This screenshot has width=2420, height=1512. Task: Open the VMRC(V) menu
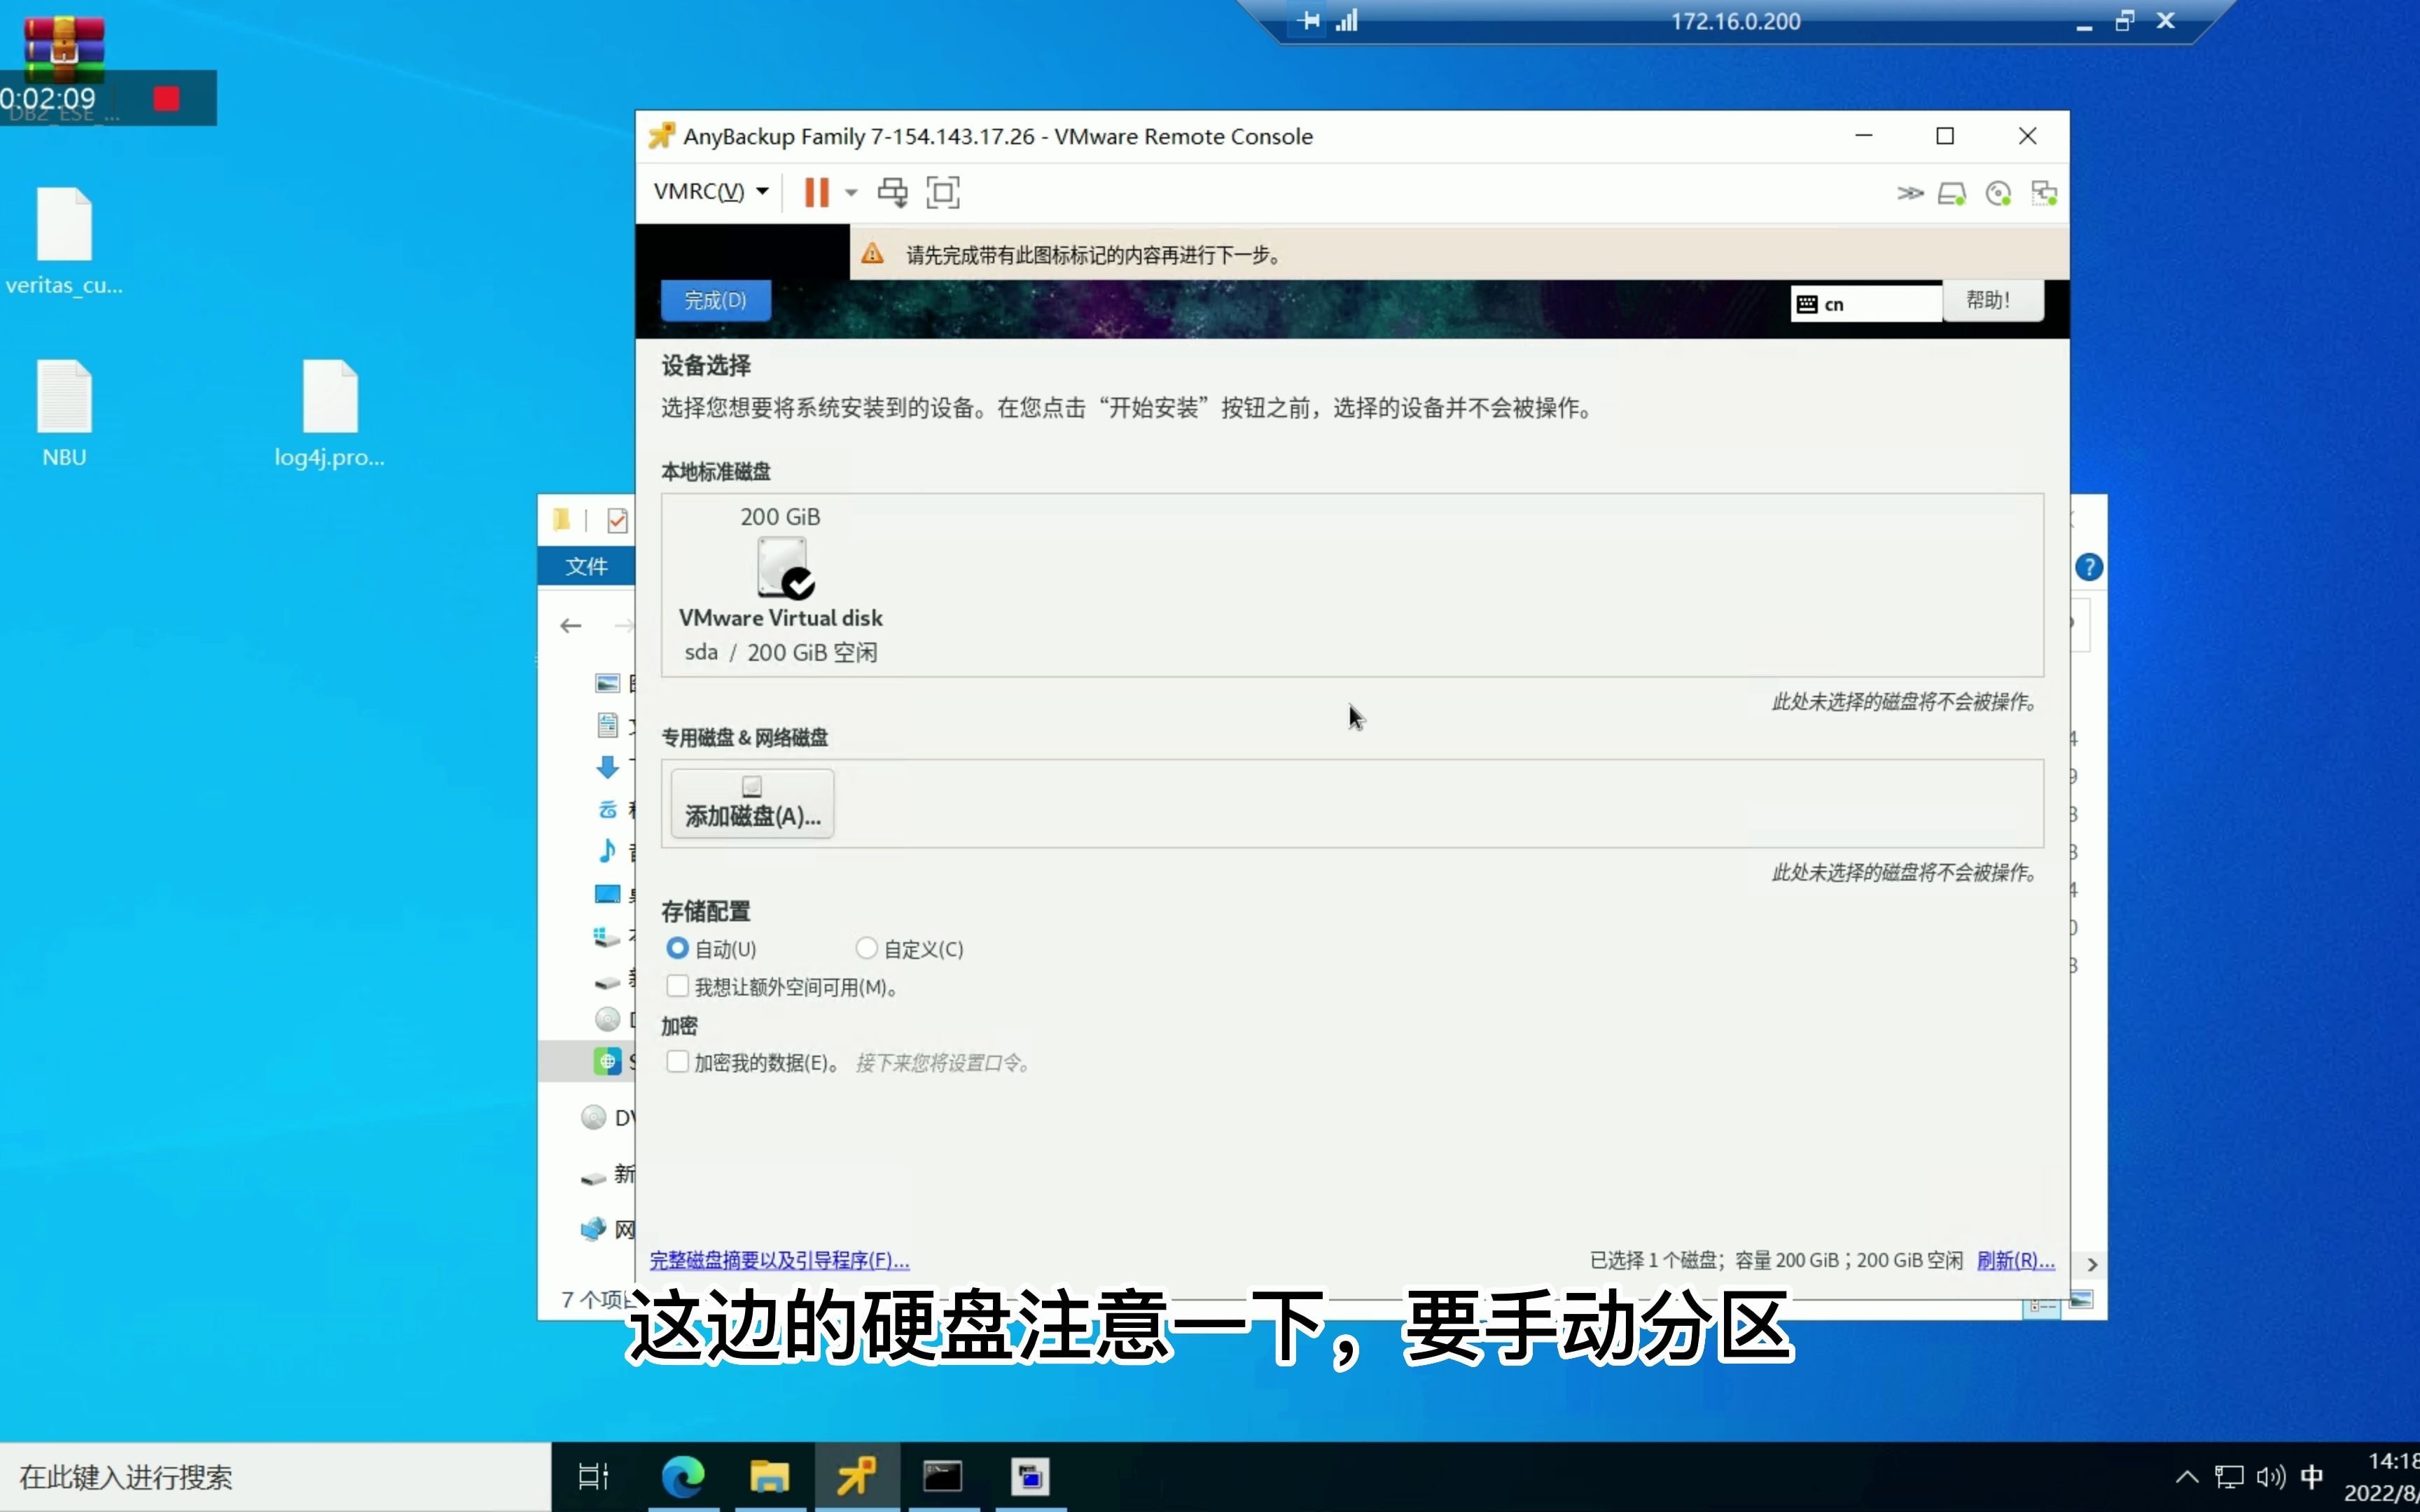click(x=710, y=191)
